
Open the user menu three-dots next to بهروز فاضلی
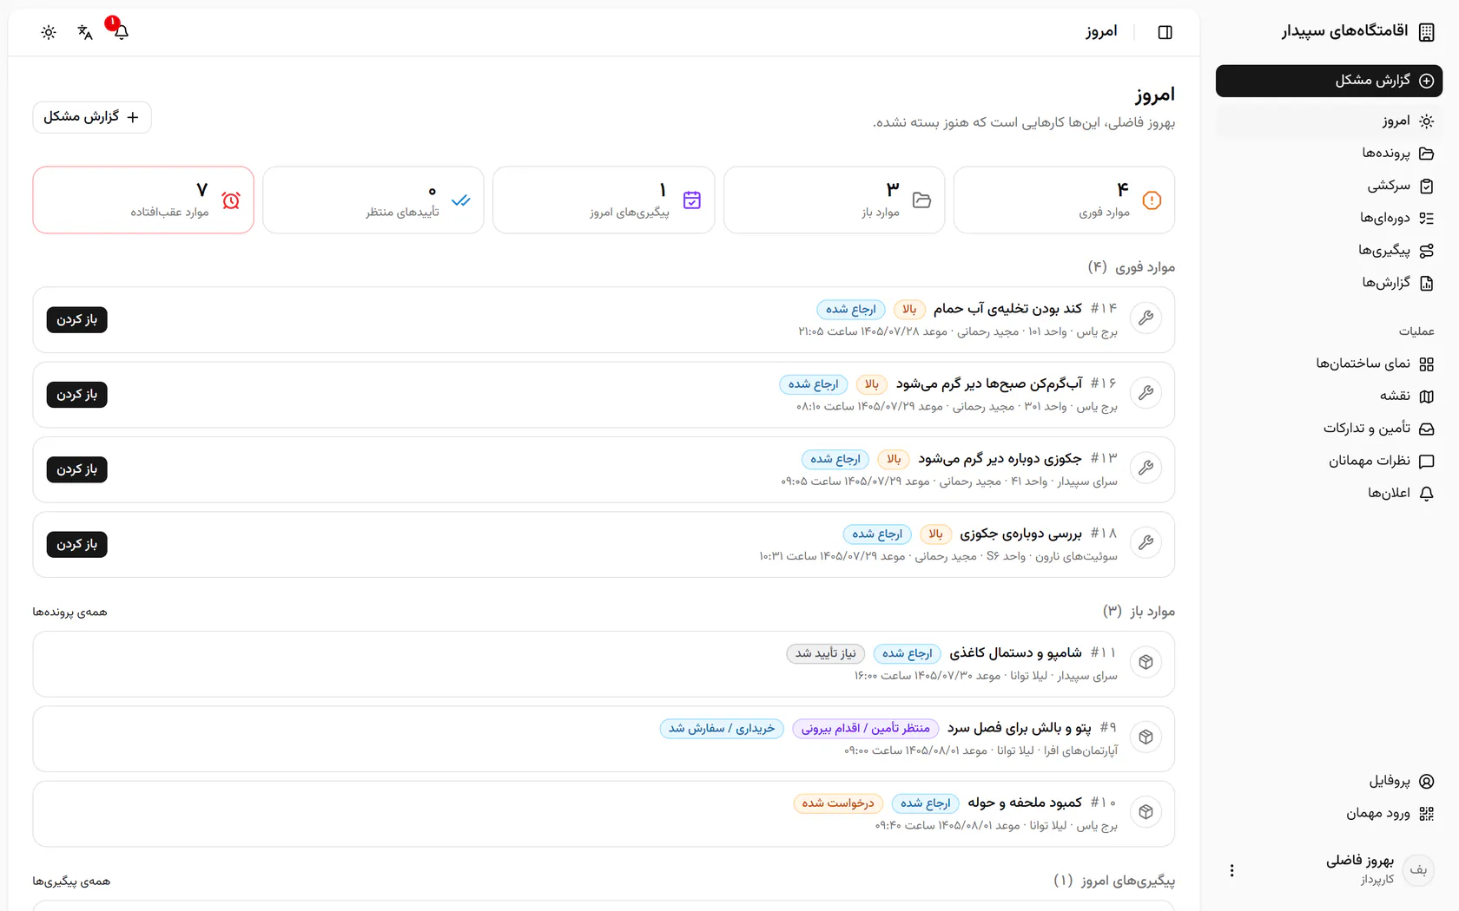click(x=1231, y=870)
